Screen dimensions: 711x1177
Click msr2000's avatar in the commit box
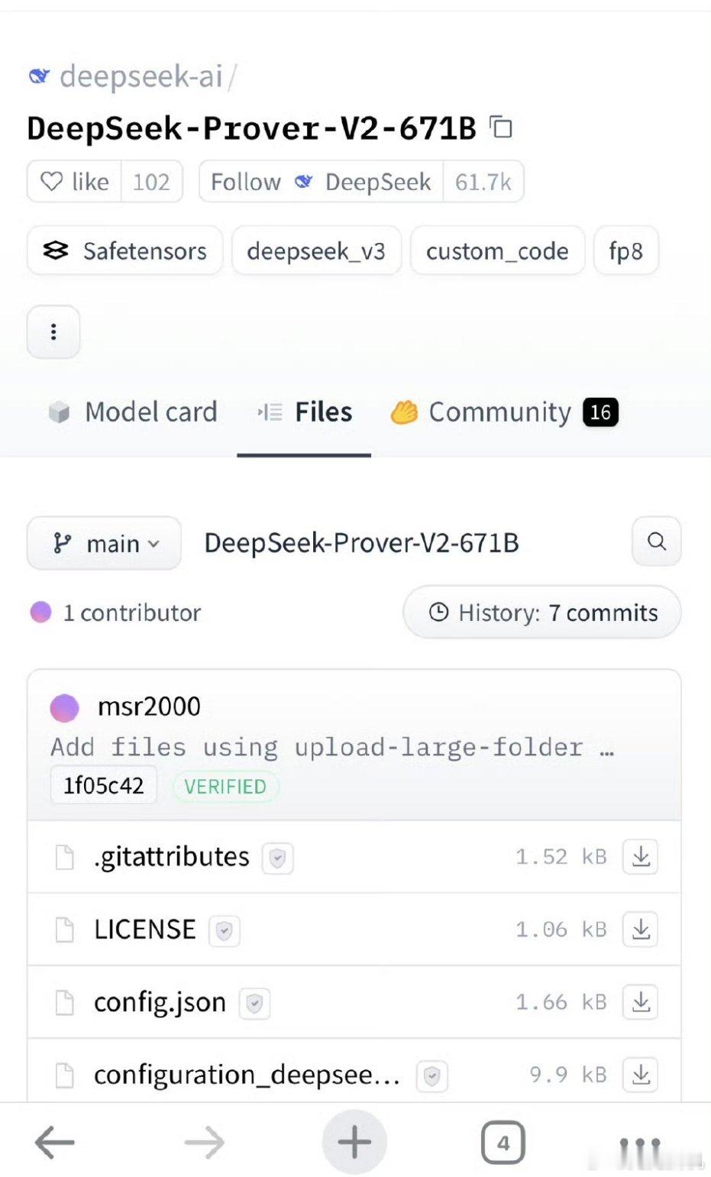(x=65, y=708)
